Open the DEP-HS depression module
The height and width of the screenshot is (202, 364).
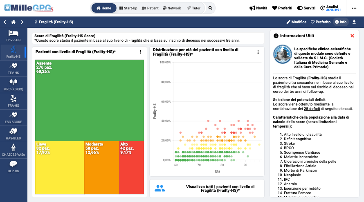pyautogui.click(x=13, y=166)
